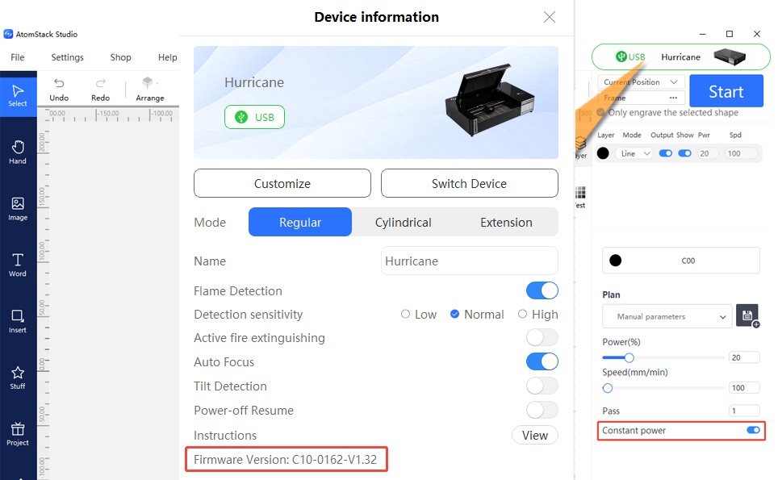The width and height of the screenshot is (778, 480).
Task: Open the Project gift icon
Action: click(18, 434)
